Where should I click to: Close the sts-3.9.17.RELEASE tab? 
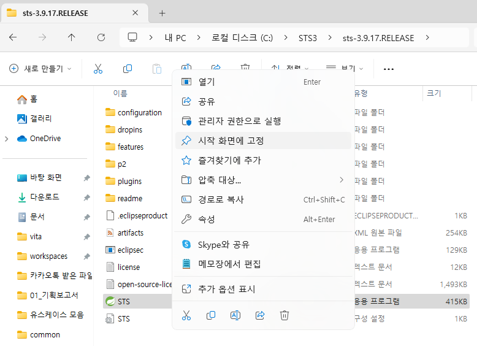coord(135,13)
